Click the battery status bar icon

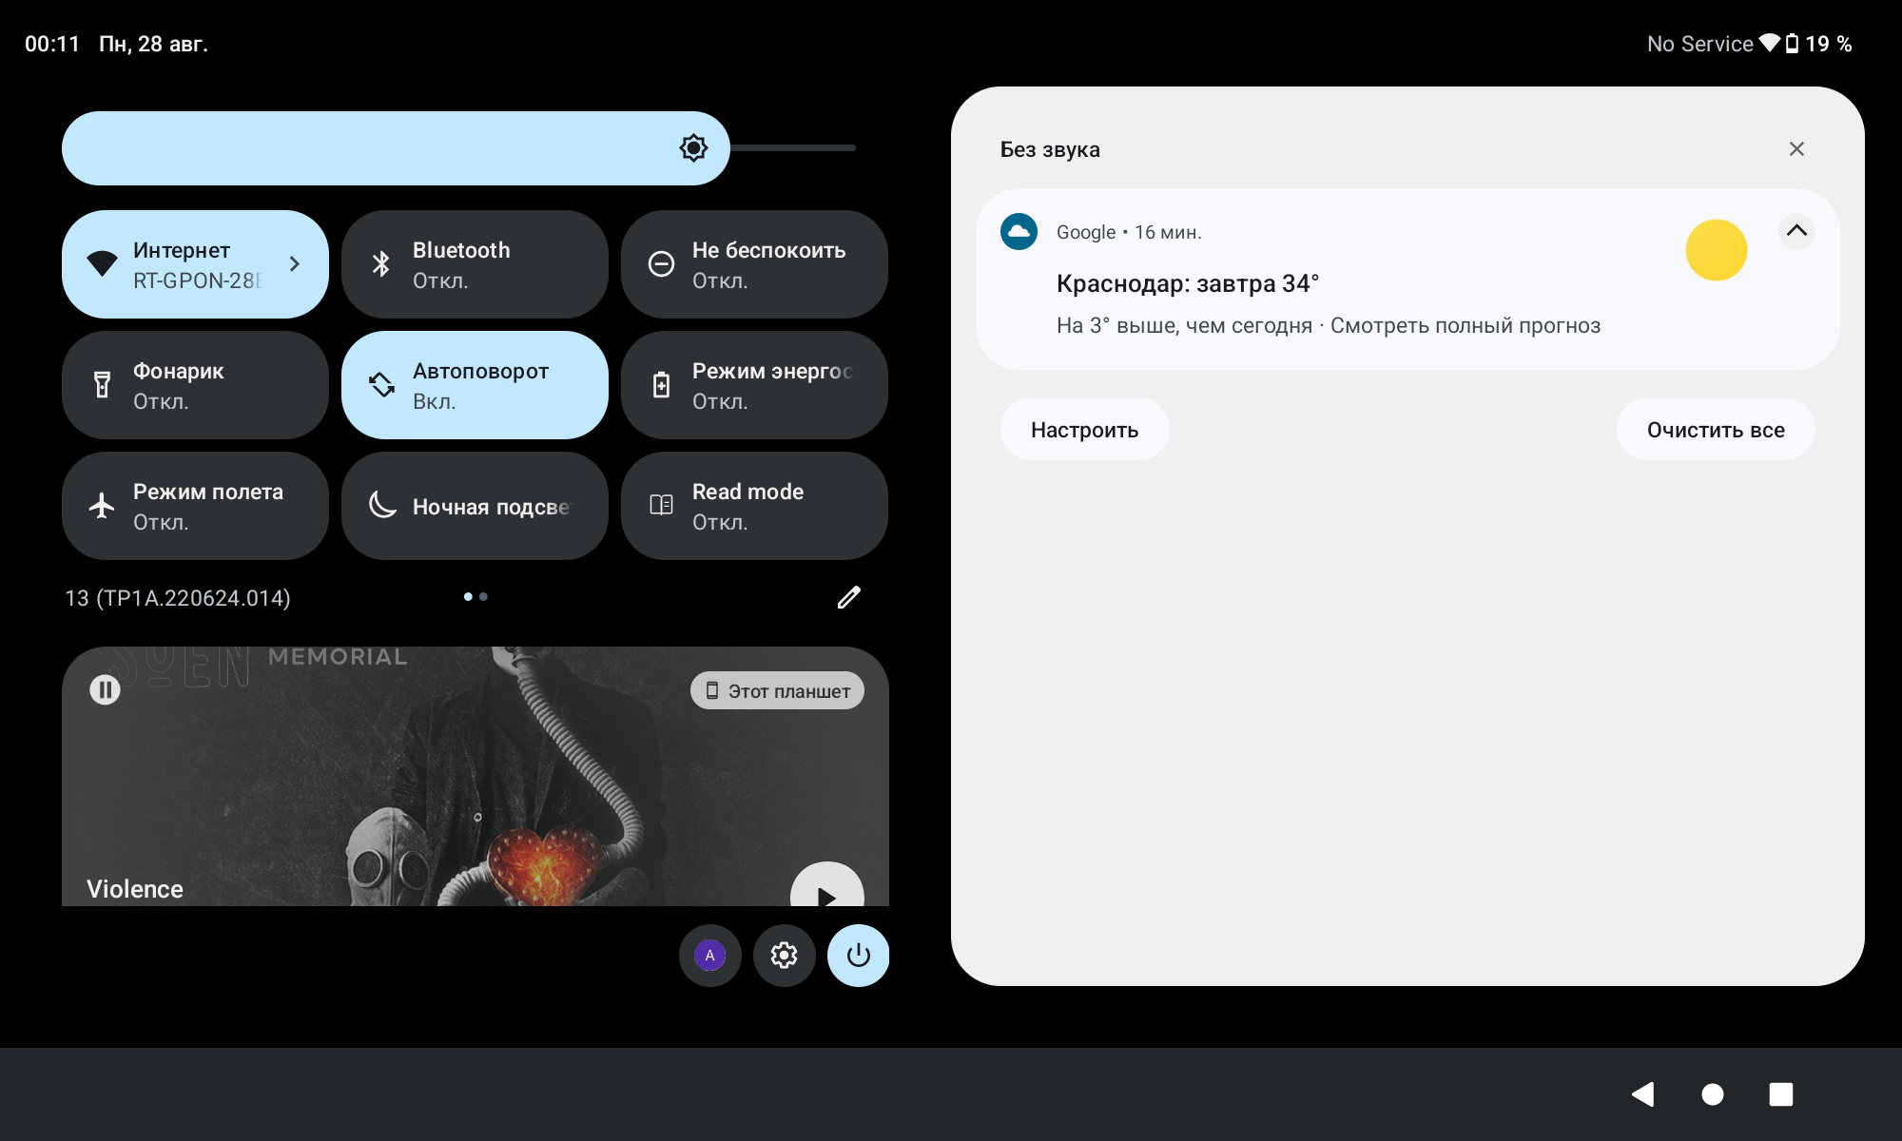pos(1792,43)
